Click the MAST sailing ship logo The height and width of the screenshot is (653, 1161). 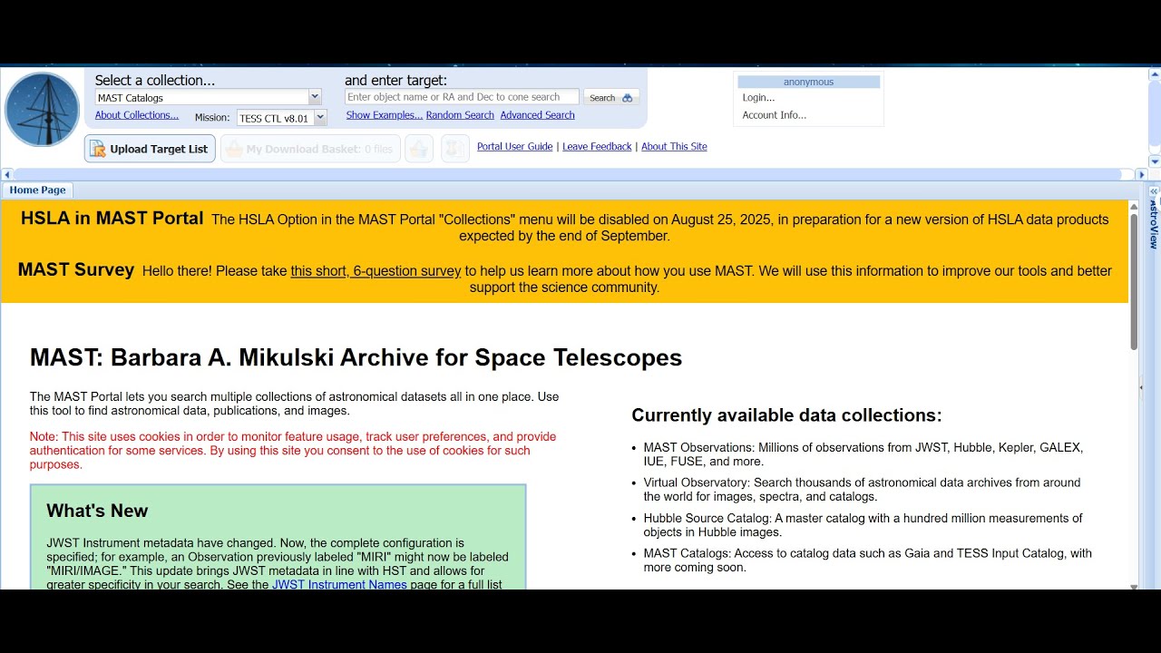coord(42,110)
